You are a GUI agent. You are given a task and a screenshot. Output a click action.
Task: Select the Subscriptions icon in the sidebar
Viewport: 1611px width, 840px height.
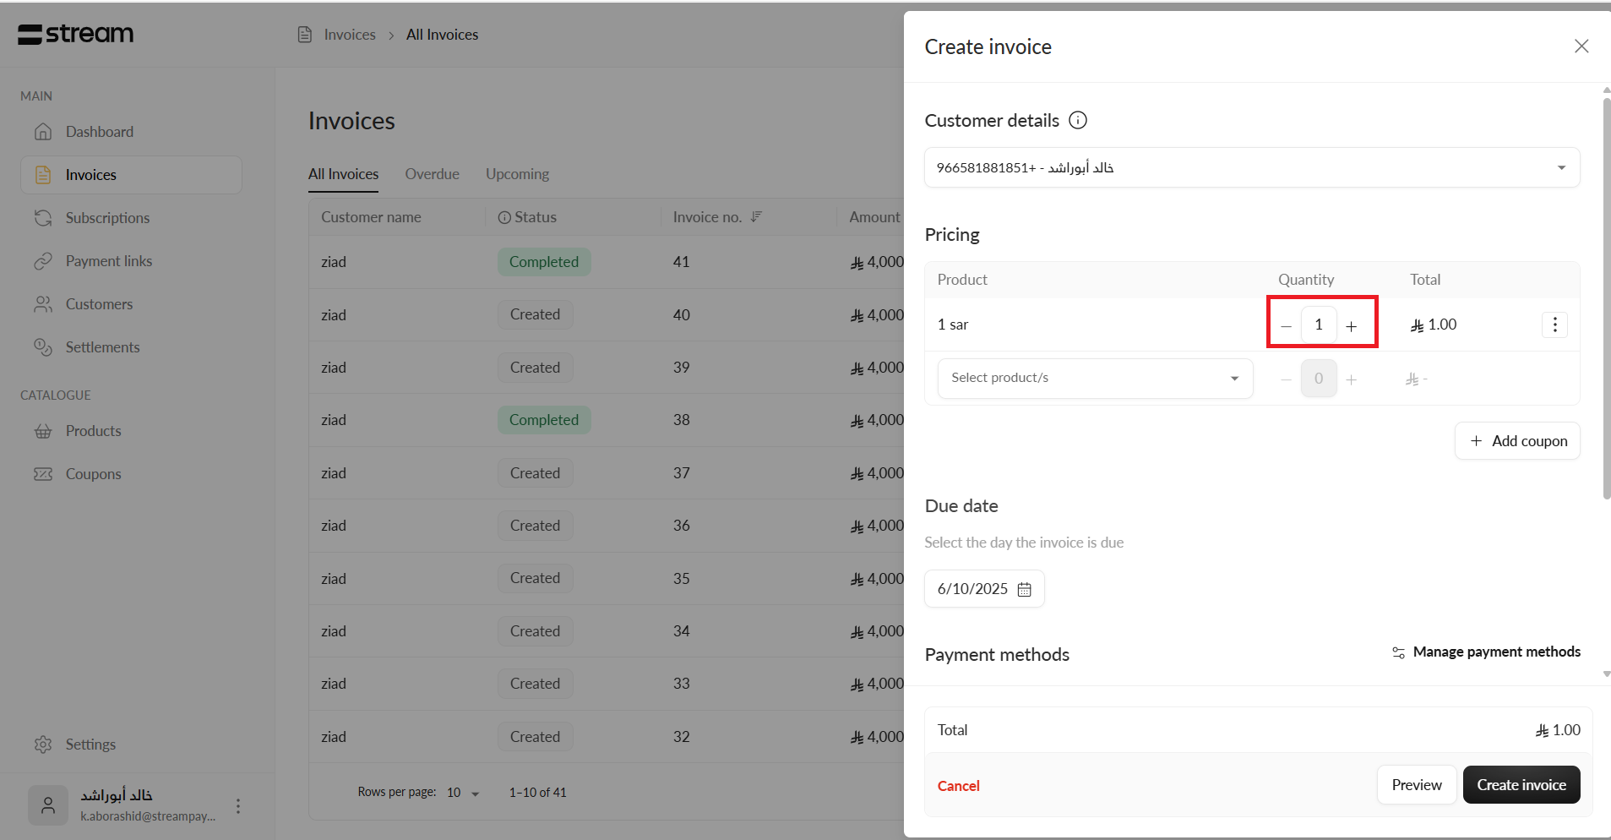pyautogui.click(x=43, y=217)
